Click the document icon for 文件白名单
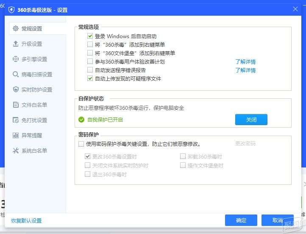The height and width of the screenshot is (234, 306). point(16,105)
